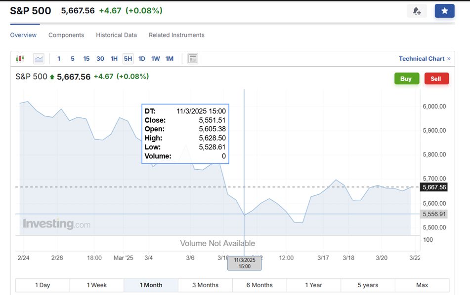
Task: Show the 1 Day time range
Action: [43, 285]
